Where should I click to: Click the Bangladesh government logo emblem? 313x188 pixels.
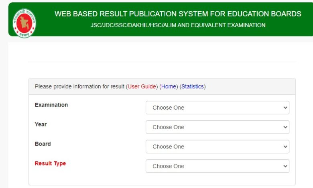click(24, 23)
